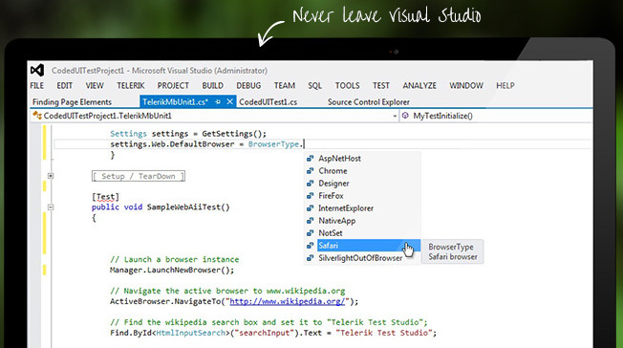Click the "// Launch a browser instance" comment

point(175,259)
